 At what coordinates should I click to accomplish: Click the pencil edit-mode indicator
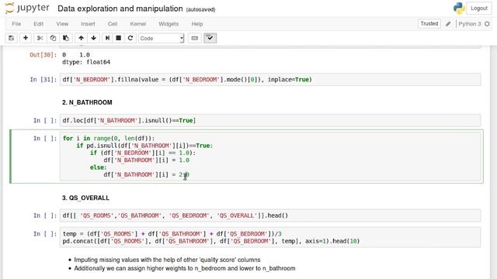(448, 24)
